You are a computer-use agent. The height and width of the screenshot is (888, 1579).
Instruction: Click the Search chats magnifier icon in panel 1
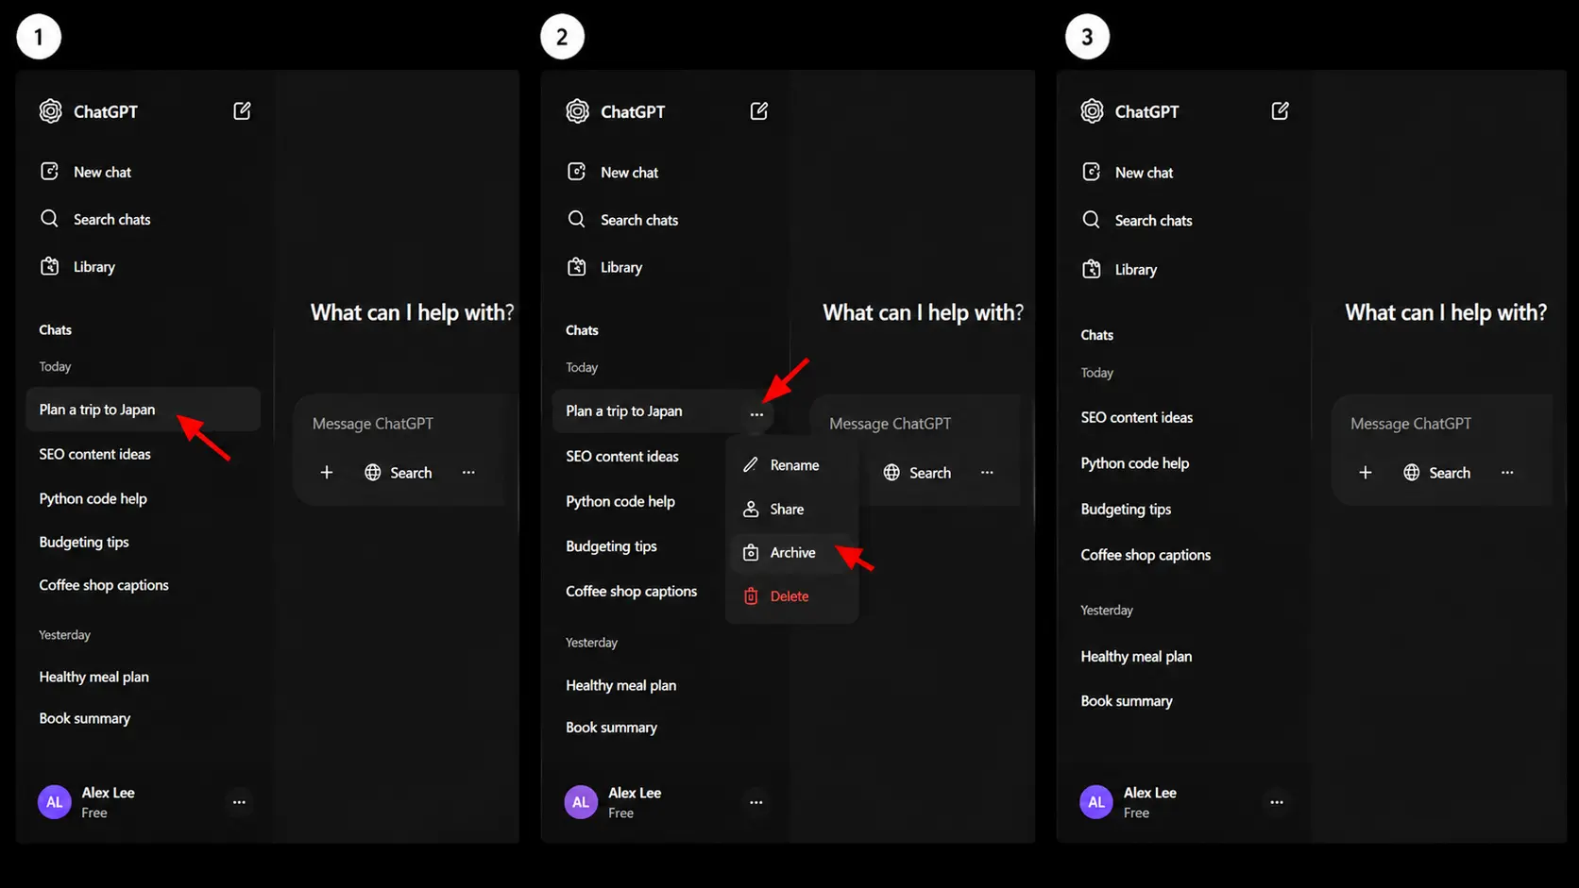coord(49,219)
